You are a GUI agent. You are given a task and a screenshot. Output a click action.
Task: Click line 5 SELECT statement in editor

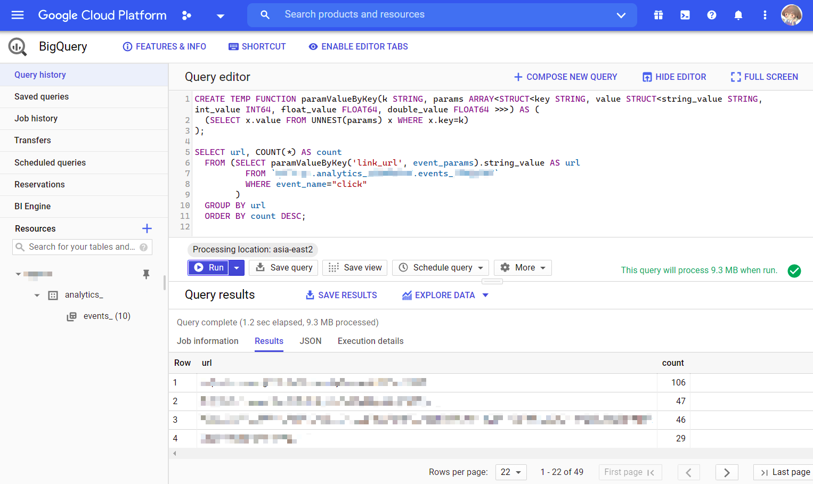[268, 152]
